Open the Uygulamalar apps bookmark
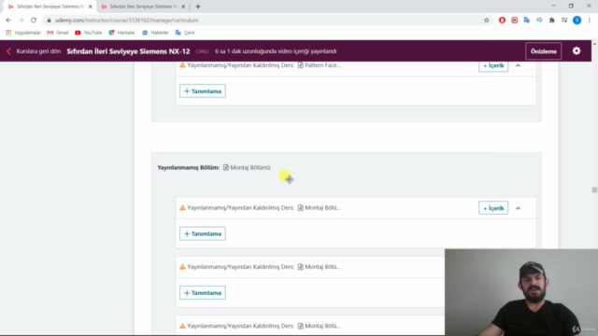Image resolution: width=598 pixels, height=336 pixels. [x=22, y=33]
